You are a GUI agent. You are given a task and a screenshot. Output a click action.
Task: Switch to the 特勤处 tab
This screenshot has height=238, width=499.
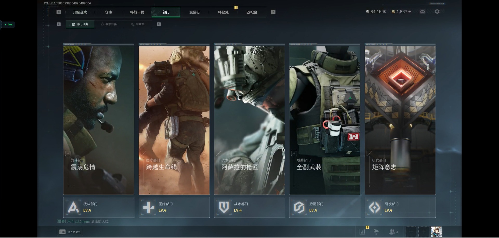(x=223, y=12)
